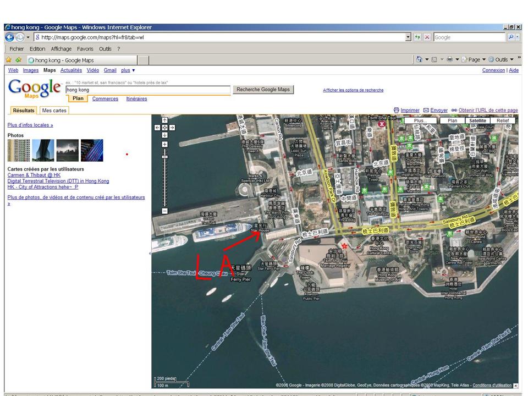Switch map view to Satellite

(477, 120)
